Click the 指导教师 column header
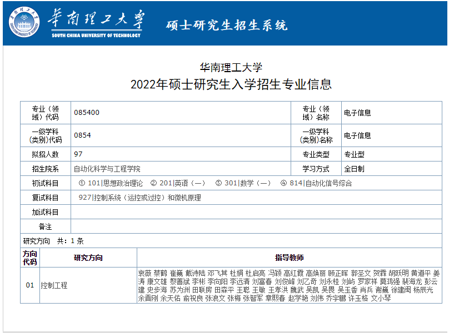Screen dimensions: 449x333 coord(290,258)
